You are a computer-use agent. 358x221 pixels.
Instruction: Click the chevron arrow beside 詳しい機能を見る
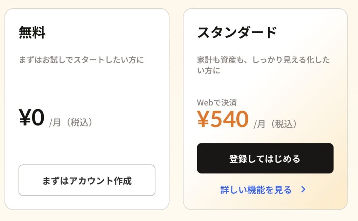(303, 190)
